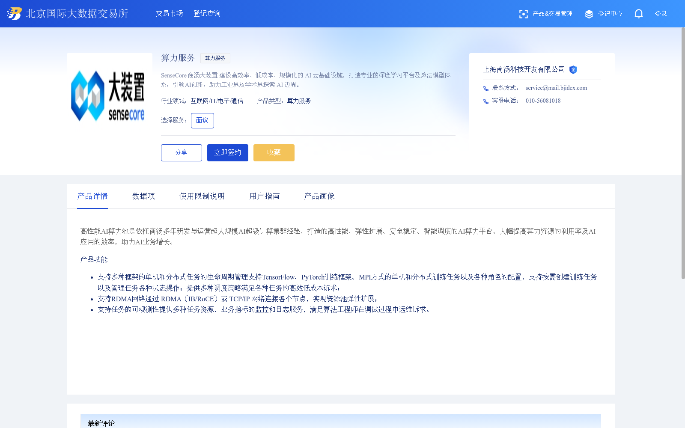Click the 立即签约 button
Image resolution: width=685 pixels, height=428 pixels.
tap(228, 153)
